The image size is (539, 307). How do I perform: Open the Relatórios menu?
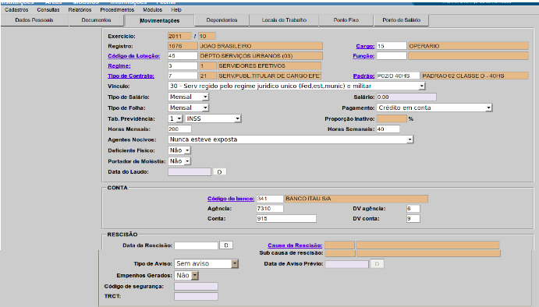[x=80, y=10]
